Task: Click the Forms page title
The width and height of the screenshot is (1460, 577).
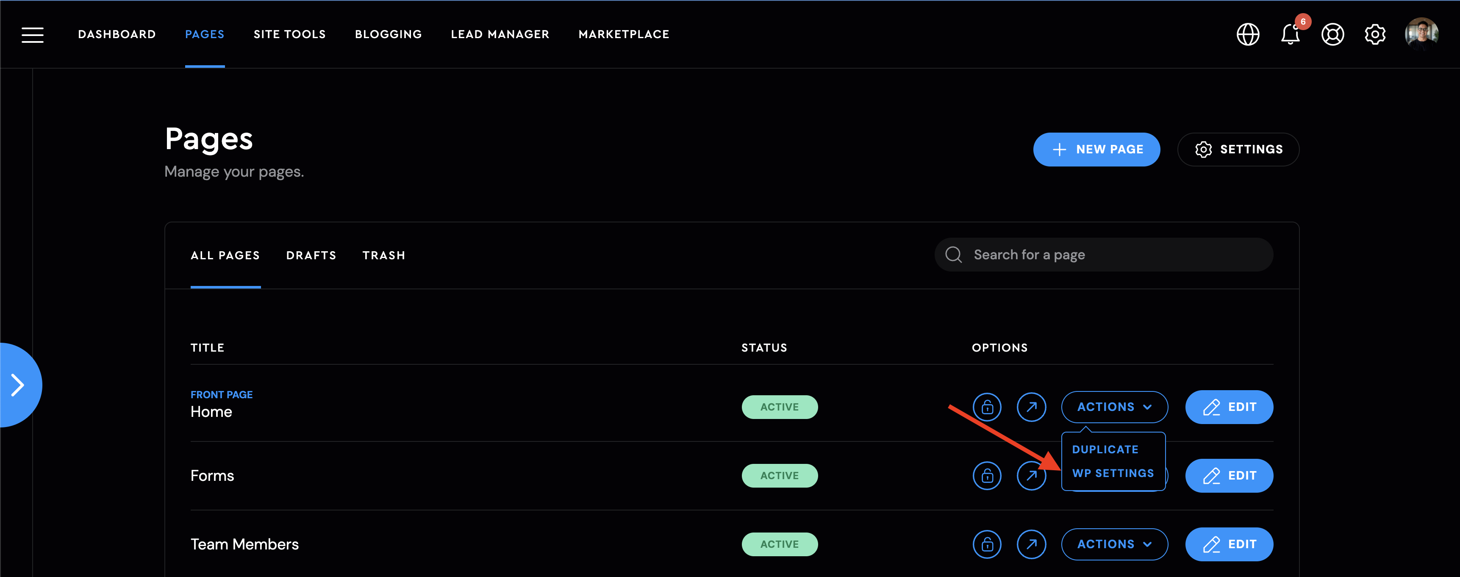Action: point(212,476)
